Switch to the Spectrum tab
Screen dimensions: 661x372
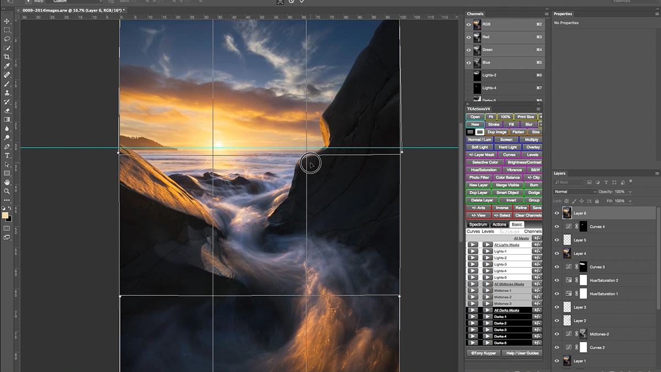click(x=478, y=224)
